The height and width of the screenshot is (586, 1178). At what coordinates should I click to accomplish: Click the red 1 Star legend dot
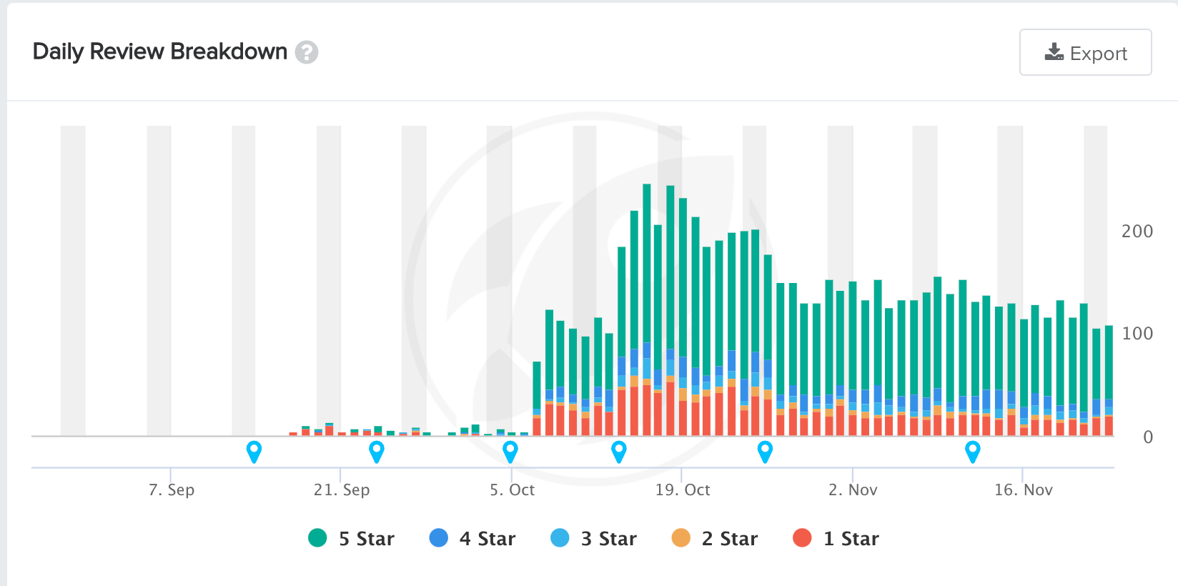click(x=802, y=538)
